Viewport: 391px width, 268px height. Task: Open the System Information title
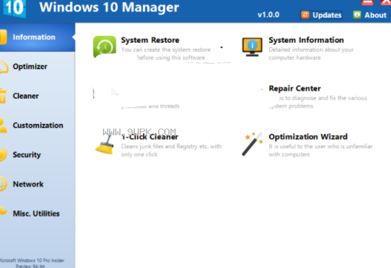tap(307, 40)
